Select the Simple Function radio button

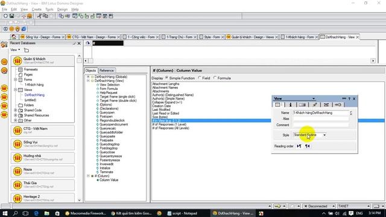tap(167, 78)
